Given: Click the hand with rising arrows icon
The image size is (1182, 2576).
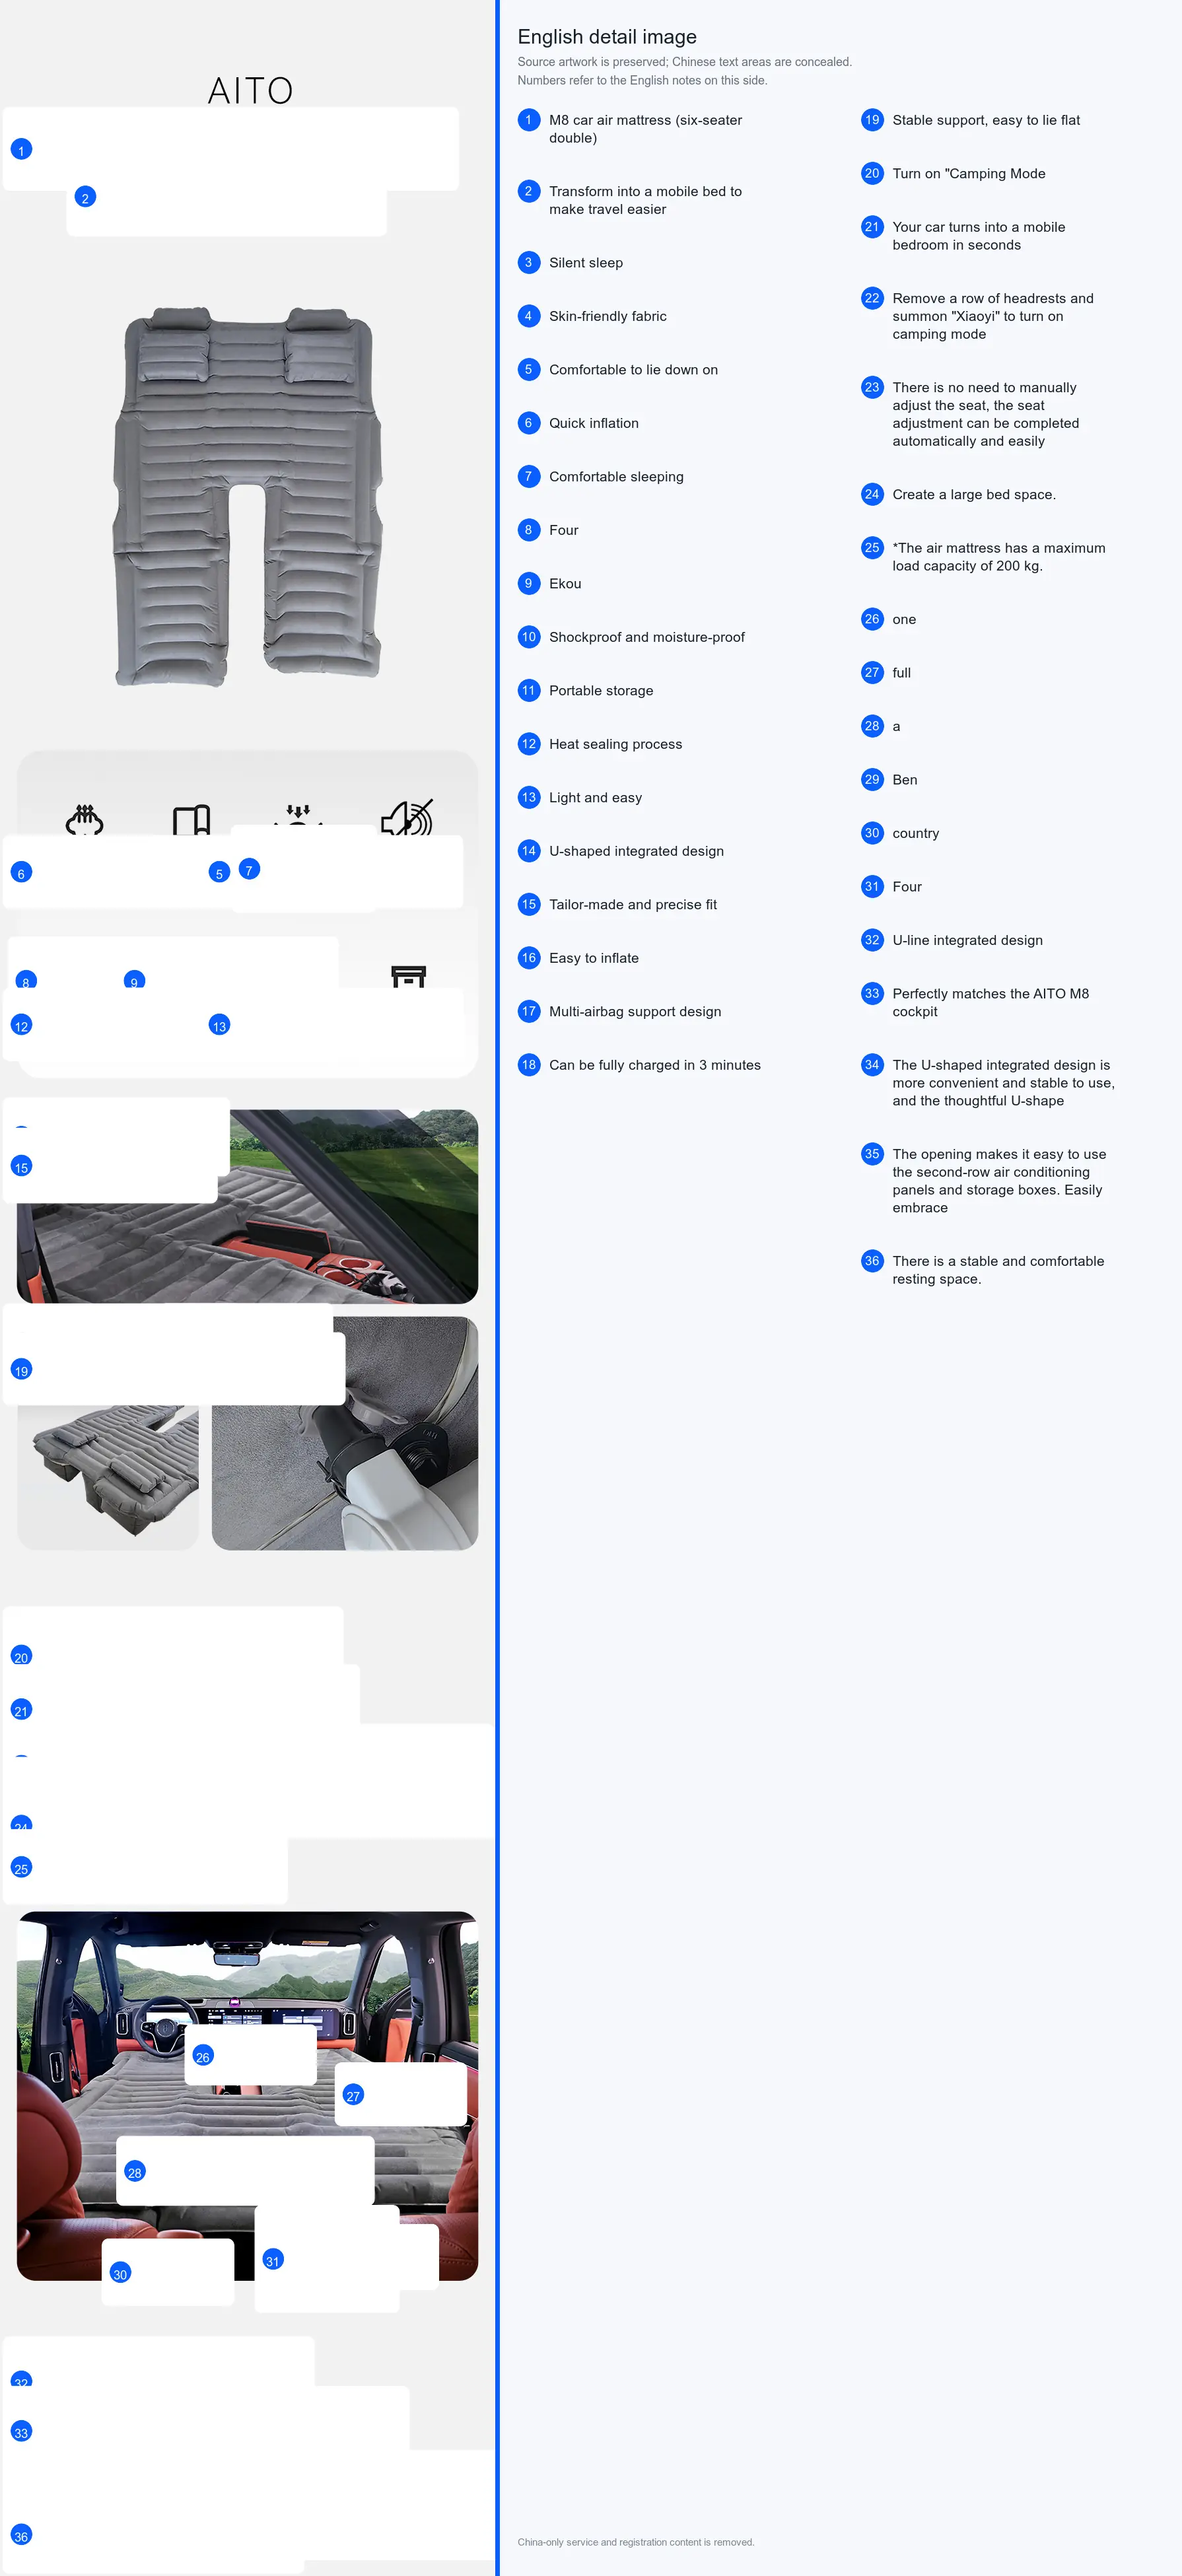Looking at the screenshot, I should [x=85, y=819].
